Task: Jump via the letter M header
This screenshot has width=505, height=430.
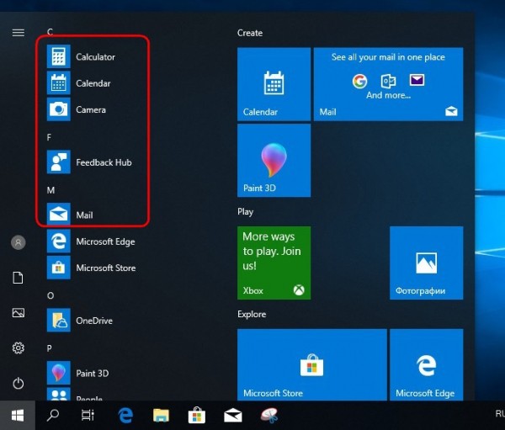Action: click(x=50, y=190)
